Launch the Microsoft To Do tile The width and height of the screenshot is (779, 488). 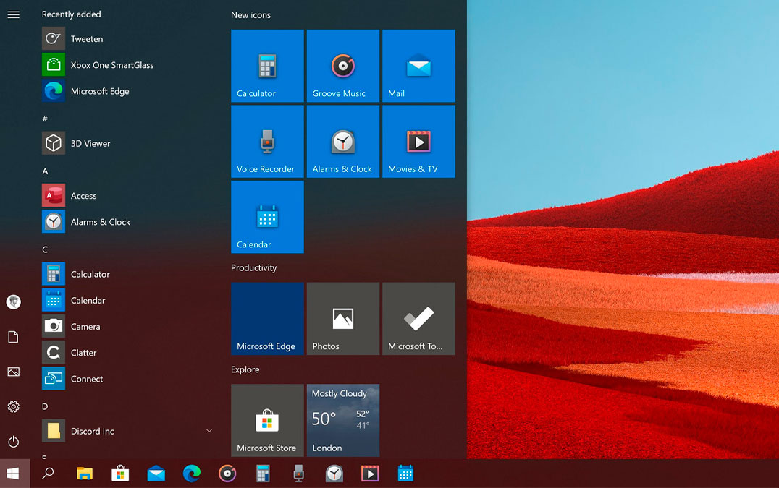pos(418,318)
